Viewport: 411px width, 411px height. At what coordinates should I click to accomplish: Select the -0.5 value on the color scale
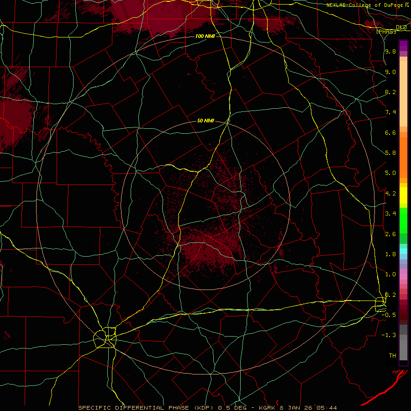coord(389,315)
